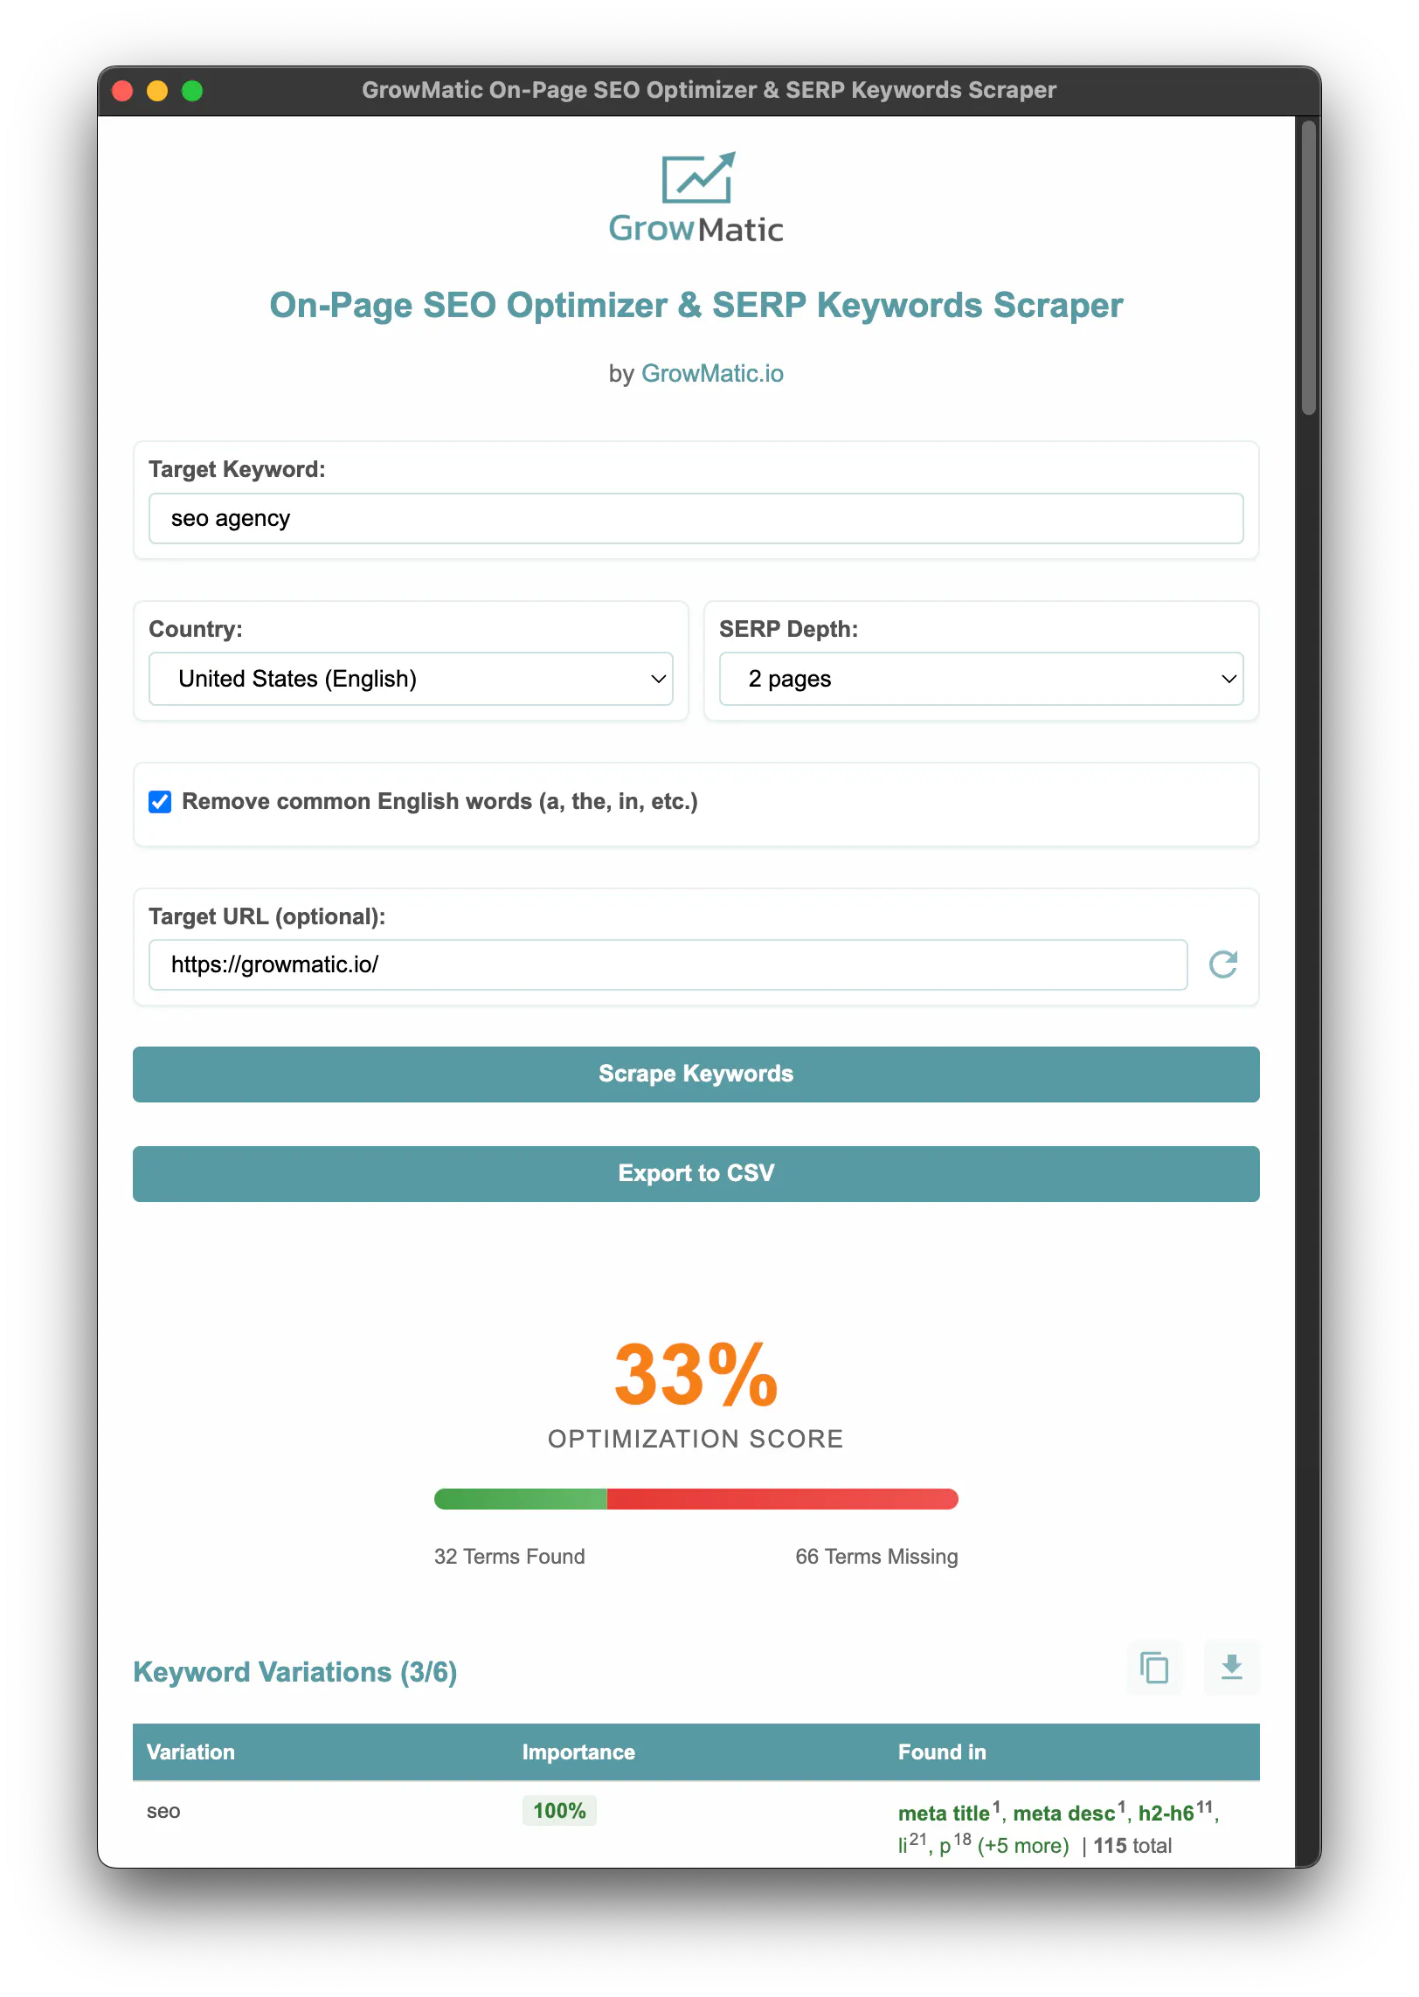The height and width of the screenshot is (1997, 1419).
Task: Open the SERP Depth dropdown
Action: coord(980,679)
